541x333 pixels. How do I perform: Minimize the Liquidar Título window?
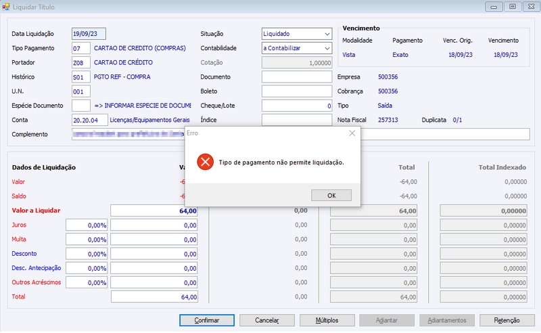tap(494, 7)
